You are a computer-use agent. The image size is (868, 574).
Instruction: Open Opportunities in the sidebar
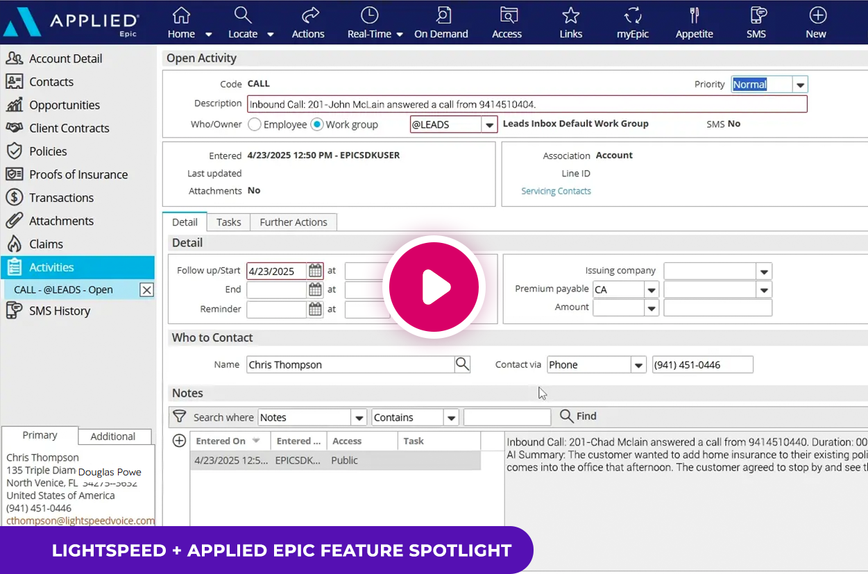point(64,105)
